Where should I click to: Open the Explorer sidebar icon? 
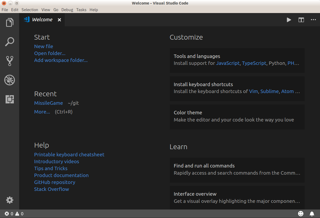click(10, 22)
